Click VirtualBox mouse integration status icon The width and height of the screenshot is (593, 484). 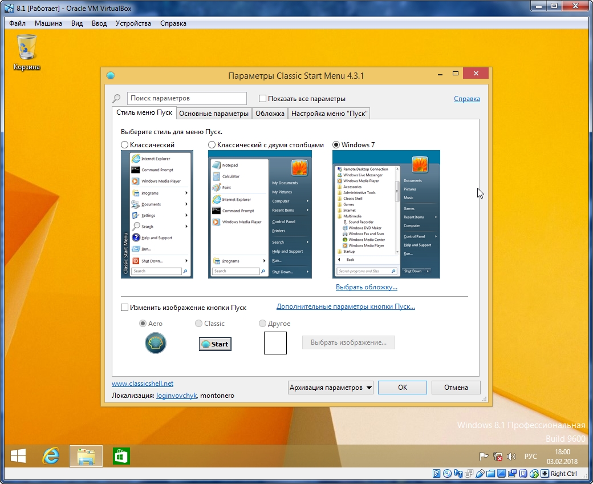tap(534, 473)
